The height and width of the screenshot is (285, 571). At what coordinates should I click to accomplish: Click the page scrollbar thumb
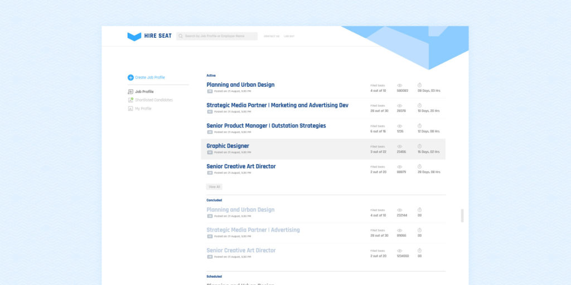coord(462,215)
